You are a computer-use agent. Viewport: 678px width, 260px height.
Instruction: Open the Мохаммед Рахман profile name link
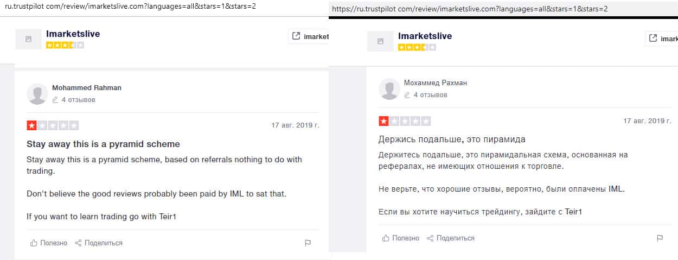pos(435,83)
